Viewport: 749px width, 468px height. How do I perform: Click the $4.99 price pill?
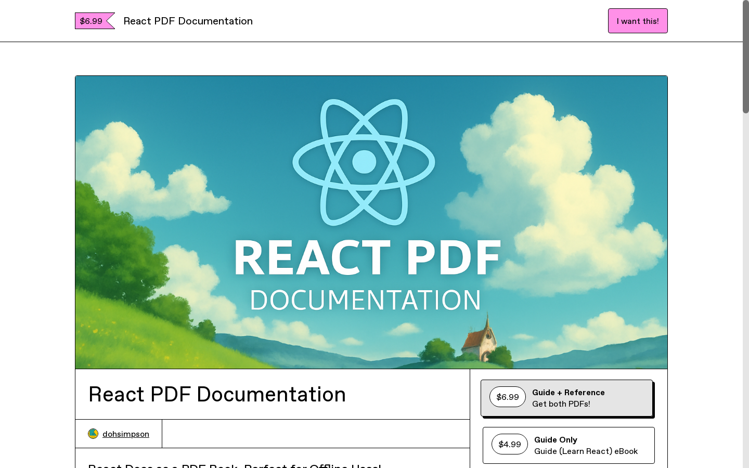[x=510, y=444]
